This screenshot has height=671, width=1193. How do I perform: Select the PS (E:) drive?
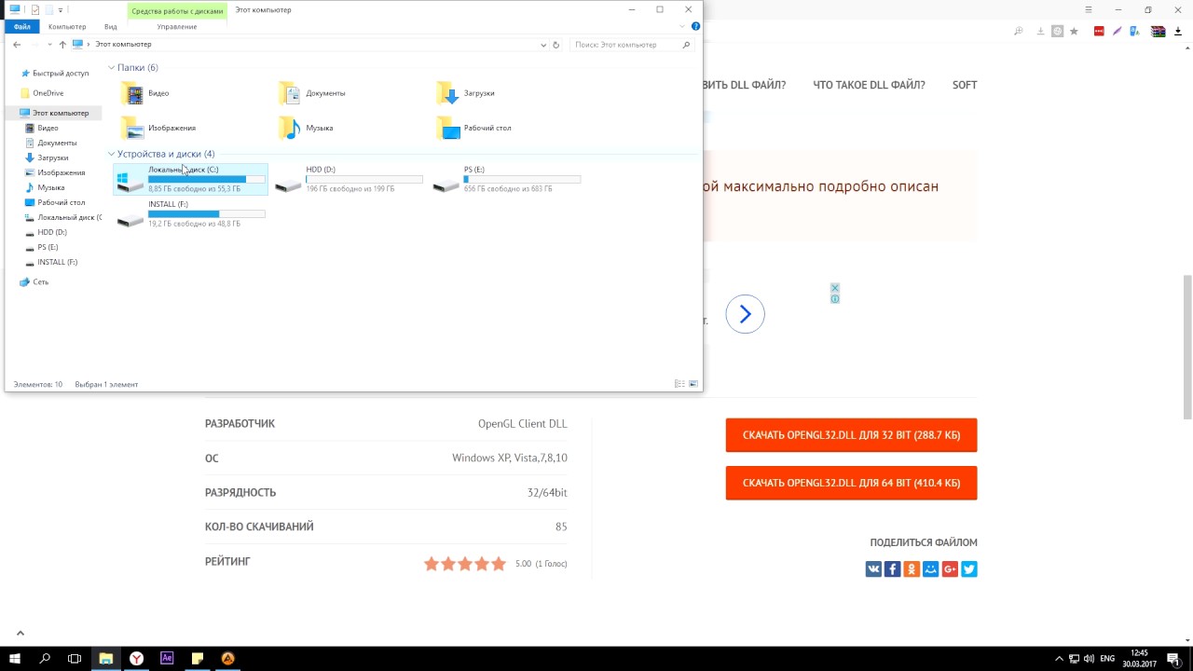[506, 179]
